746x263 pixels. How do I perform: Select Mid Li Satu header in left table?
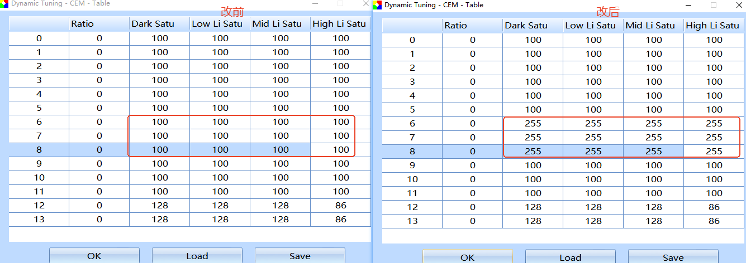pos(281,24)
